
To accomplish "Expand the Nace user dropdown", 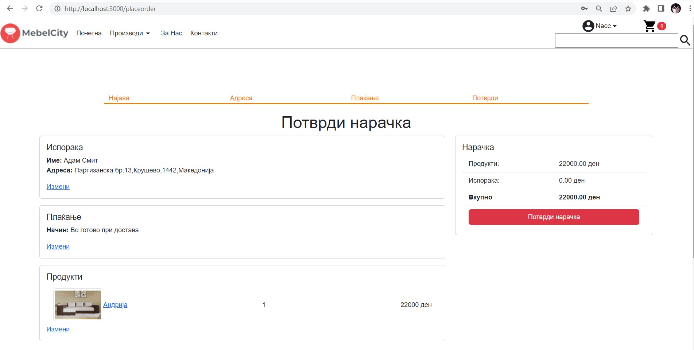I will [606, 26].
